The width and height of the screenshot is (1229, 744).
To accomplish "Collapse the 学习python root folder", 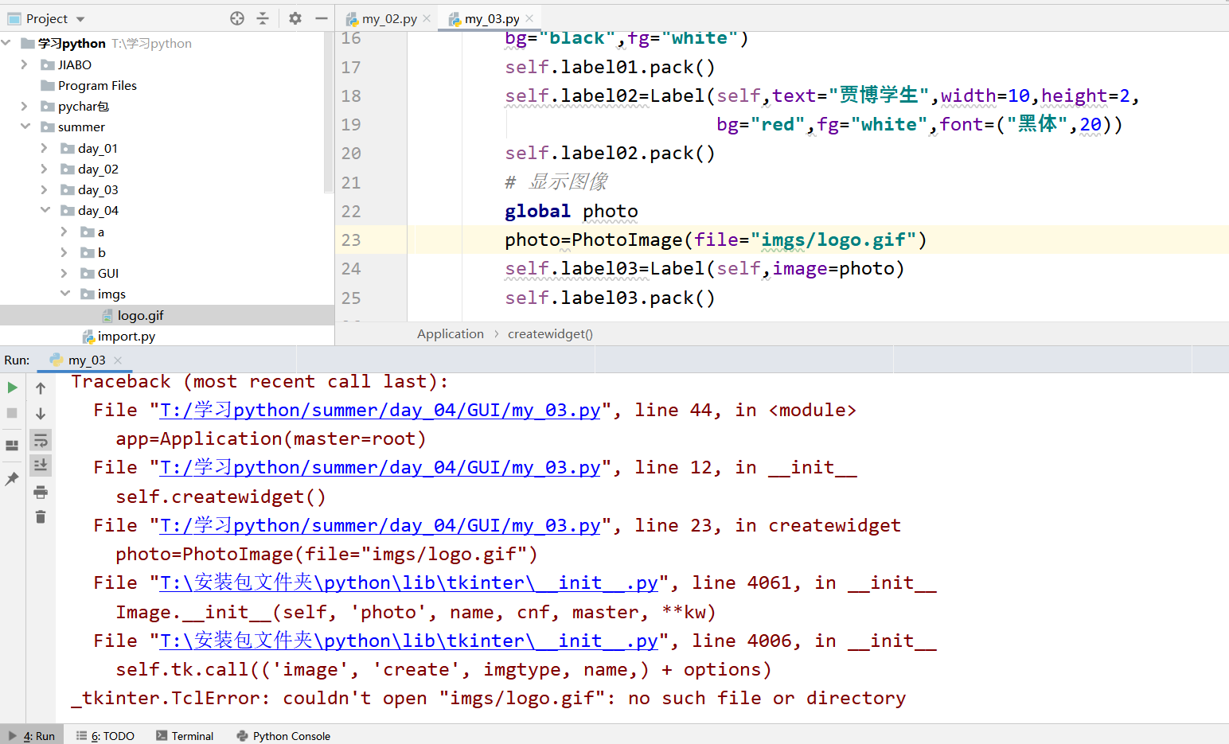I will tap(6, 43).
